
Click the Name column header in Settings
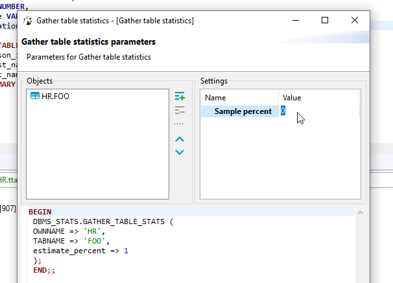239,98
